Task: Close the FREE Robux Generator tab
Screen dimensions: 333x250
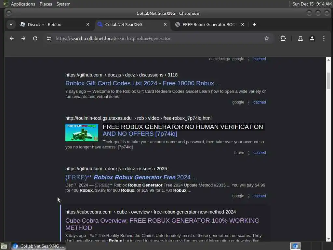Action: (243, 24)
